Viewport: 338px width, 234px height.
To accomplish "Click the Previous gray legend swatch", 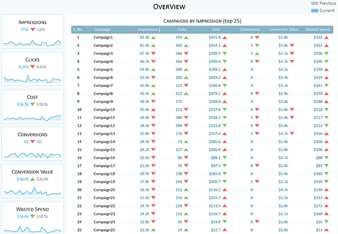I will coord(314,3).
